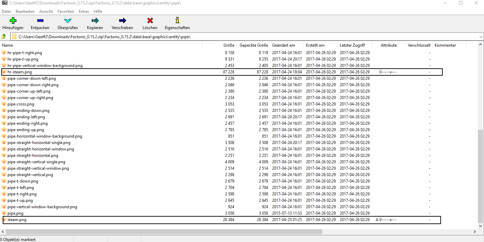Sort by the Größe column header
Viewport: 484px width, 242px height.
click(x=228, y=45)
